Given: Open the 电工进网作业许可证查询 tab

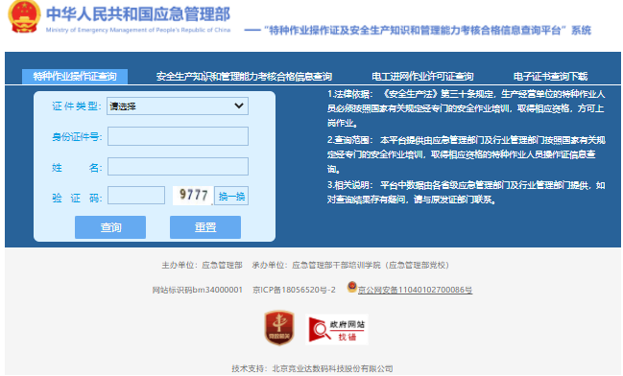Looking at the screenshot, I should coord(422,76).
